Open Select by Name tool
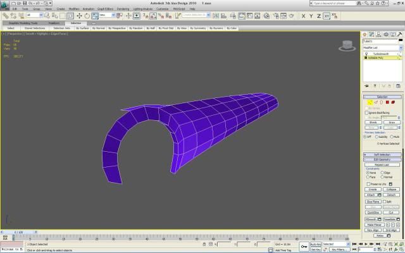Viewport: 405px width, 253px height. [x=54, y=16]
